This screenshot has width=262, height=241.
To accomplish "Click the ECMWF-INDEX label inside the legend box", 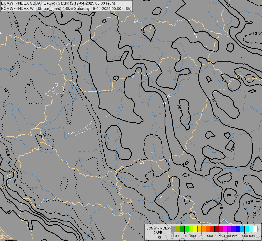I will [x=158, y=228].
